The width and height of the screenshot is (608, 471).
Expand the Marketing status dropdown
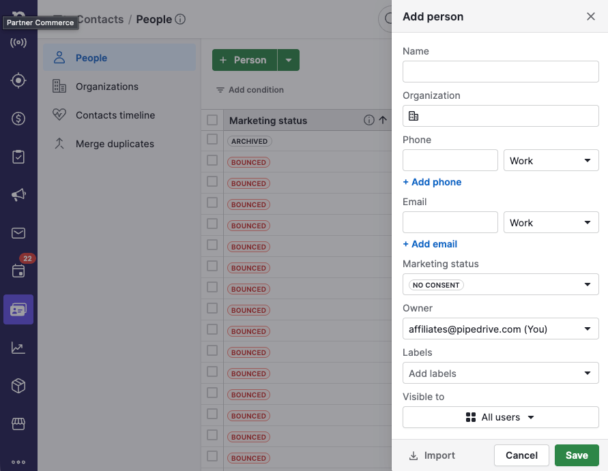(x=500, y=284)
